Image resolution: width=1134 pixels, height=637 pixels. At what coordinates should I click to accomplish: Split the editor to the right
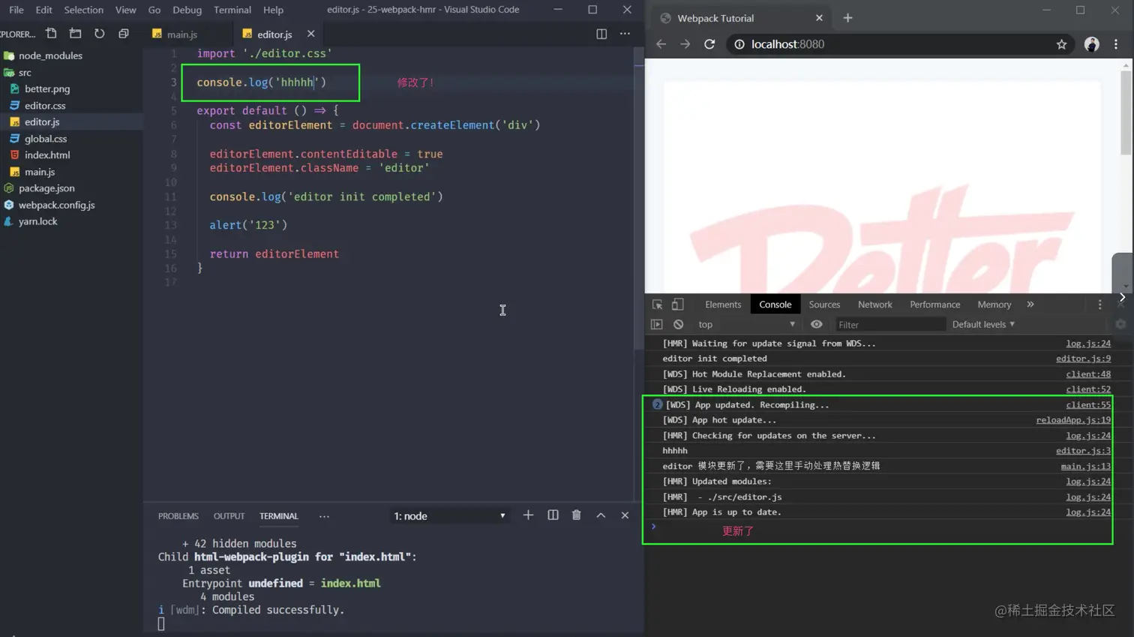point(601,34)
